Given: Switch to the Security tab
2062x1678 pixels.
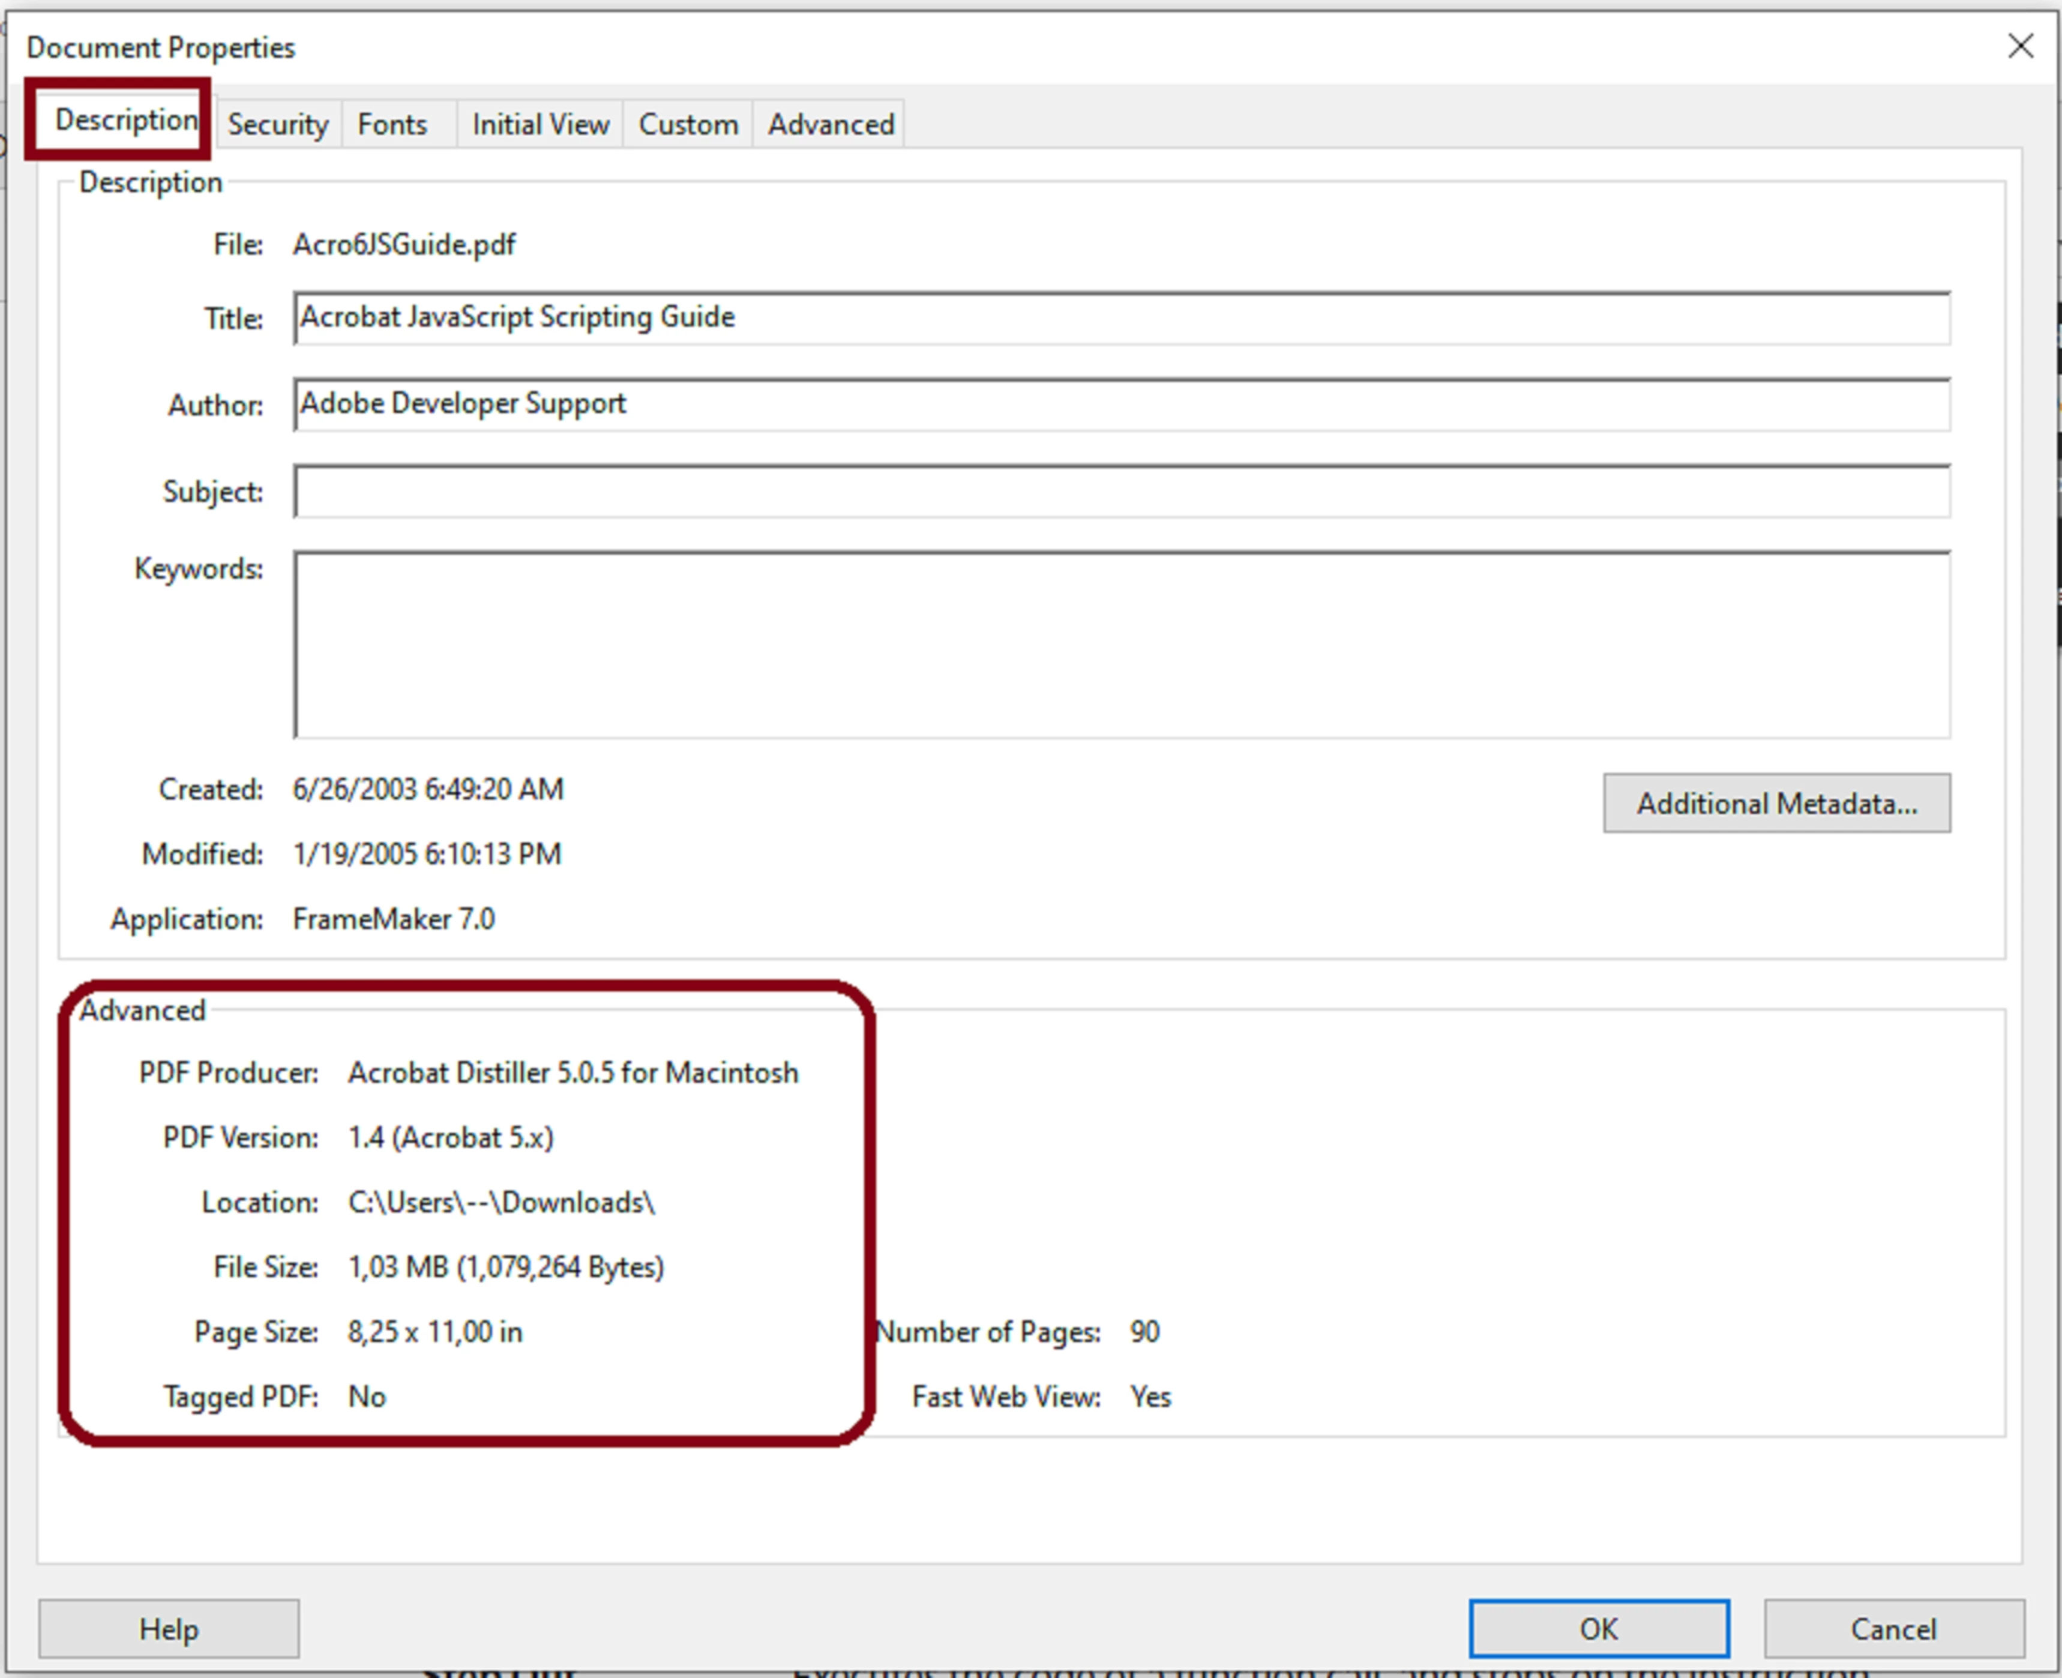Looking at the screenshot, I should click(278, 125).
